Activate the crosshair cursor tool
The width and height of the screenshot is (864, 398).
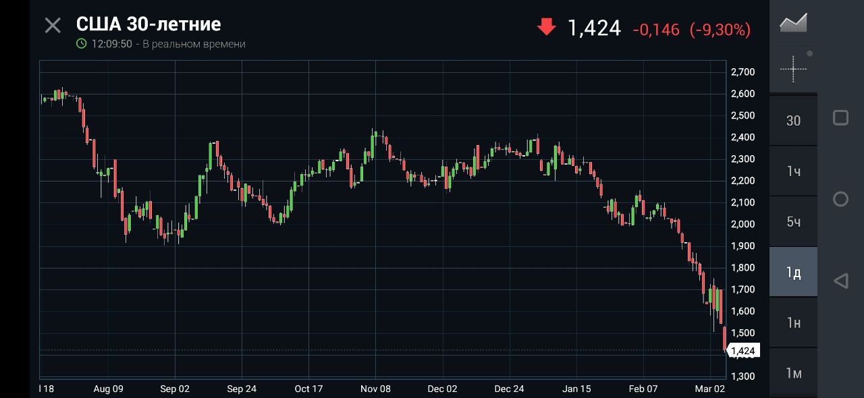(x=793, y=68)
